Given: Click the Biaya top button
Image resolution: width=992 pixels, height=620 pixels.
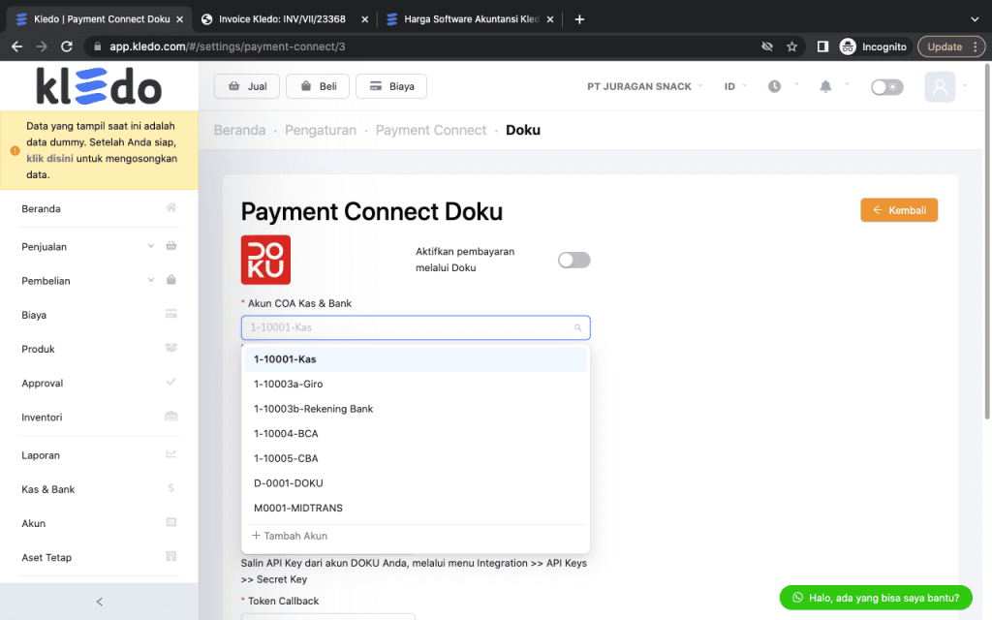Looking at the screenshot, I should click(x=391, y=86).
